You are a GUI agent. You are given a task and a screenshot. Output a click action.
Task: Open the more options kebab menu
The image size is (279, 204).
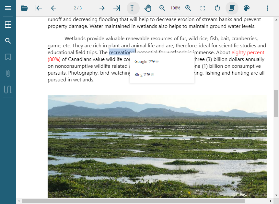pyautogui.click(x=267, y=8)
